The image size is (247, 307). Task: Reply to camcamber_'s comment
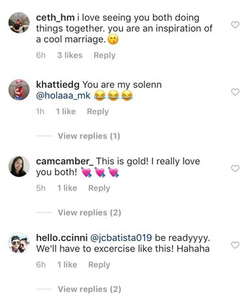pyautogui.click(x=99, y=188)
